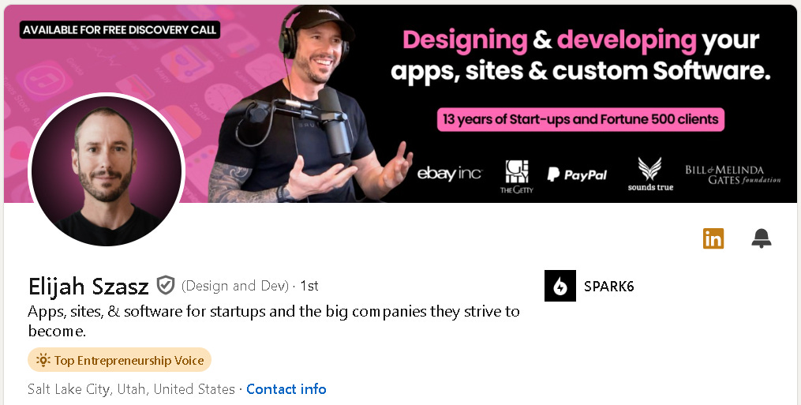Click the Bill & Melinda Gates Foundation logo

click(733, 174)
